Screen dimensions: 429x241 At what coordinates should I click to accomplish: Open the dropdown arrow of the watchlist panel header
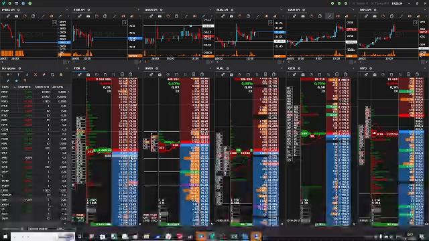(x=67, y=68)
